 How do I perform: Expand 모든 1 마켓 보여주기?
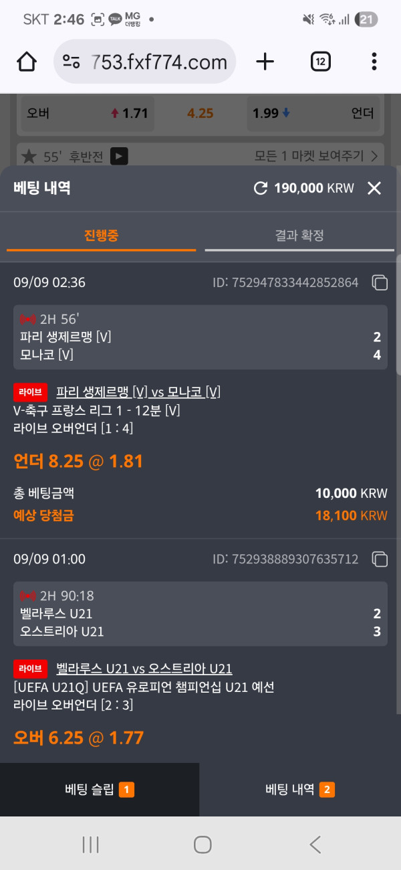point(315,157)
